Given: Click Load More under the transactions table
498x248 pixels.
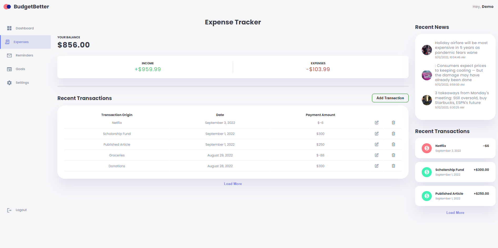Looking at the screenshot, I should point(233,184).
